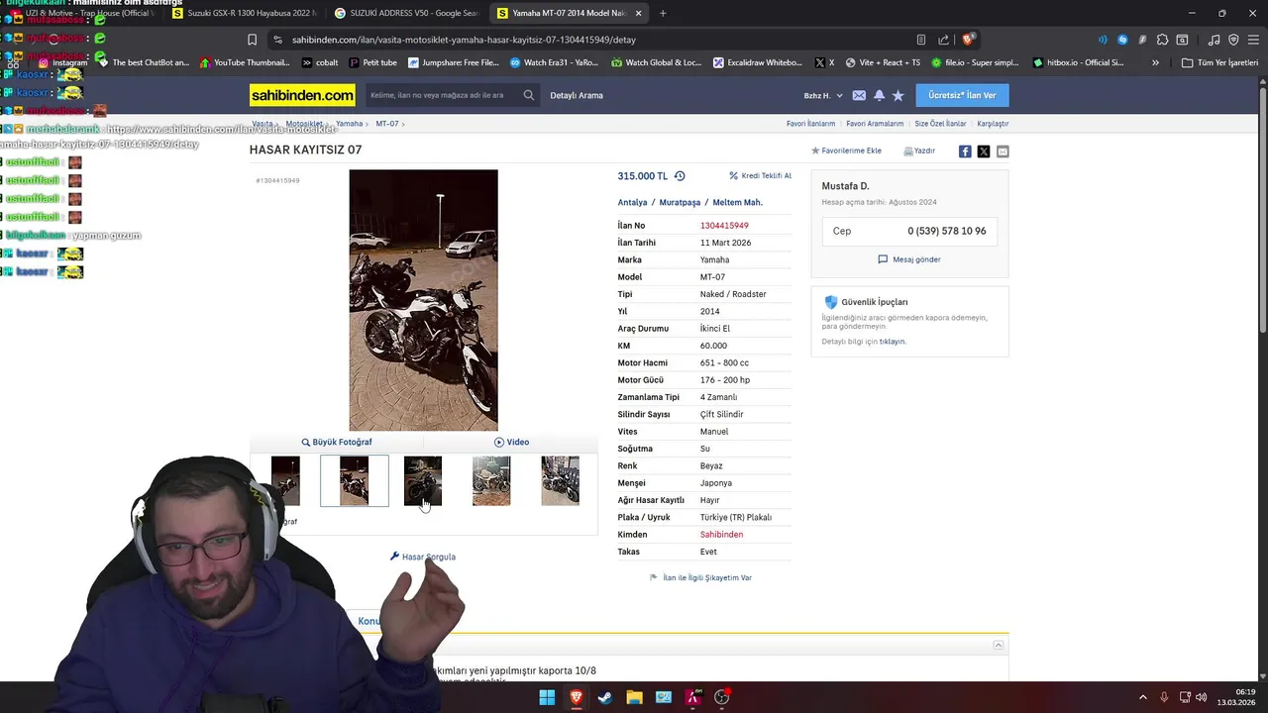Switch to UZI & Motive Trap House tab

pyautogui.click(x=84, y=13)
